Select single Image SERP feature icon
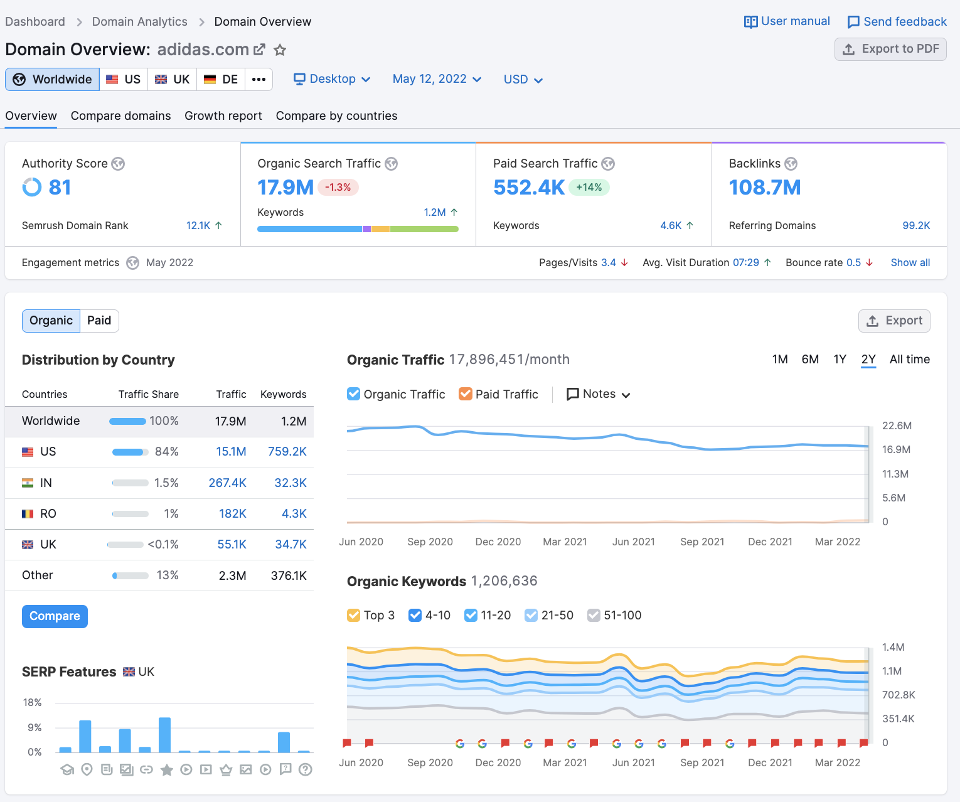 coord(246,769)
